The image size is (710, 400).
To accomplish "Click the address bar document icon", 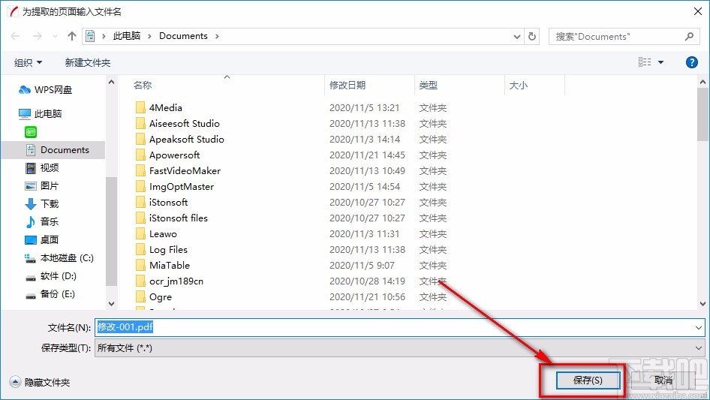I will (90, 36).
